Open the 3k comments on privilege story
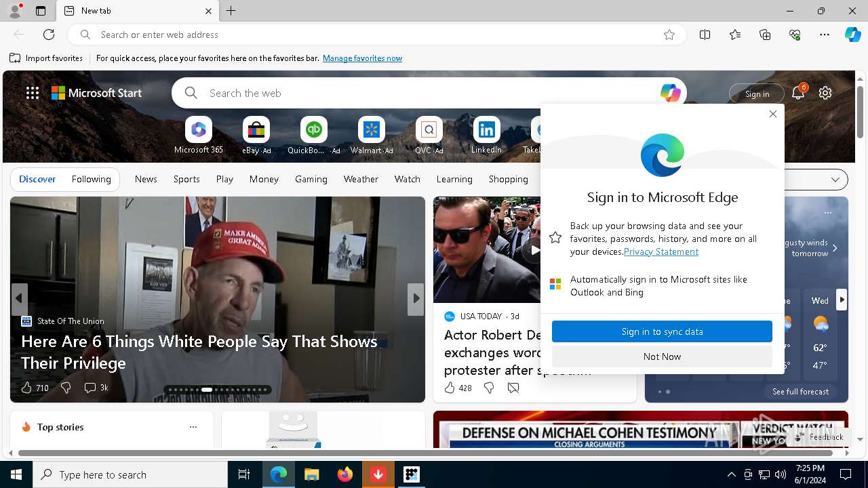Viewport: 868px width, 488px height. [96, 388]
